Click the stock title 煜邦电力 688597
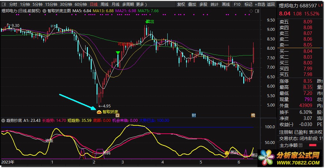325x168 pixels. click(x=298, y=6)
